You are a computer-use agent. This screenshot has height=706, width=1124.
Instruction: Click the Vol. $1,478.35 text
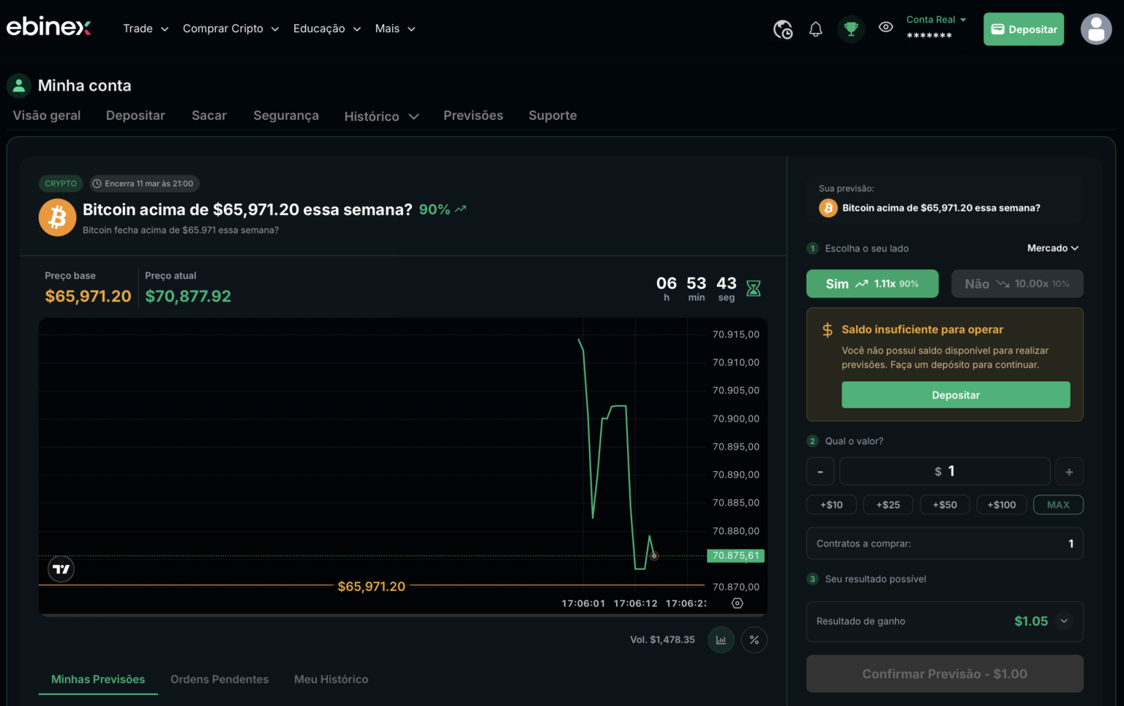pos(662,640)
